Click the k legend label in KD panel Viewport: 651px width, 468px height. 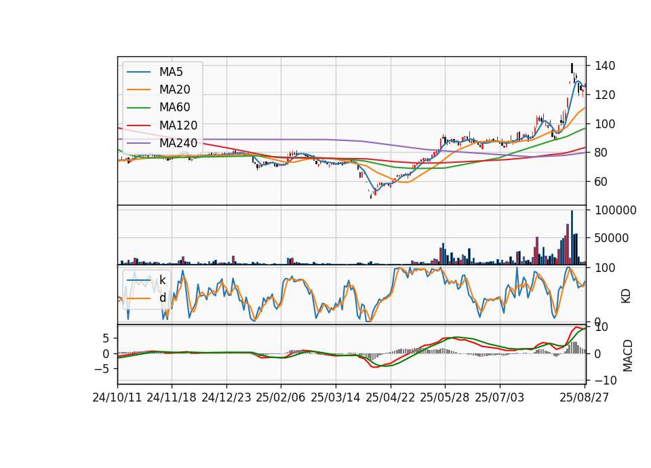(x=162, y=280)
